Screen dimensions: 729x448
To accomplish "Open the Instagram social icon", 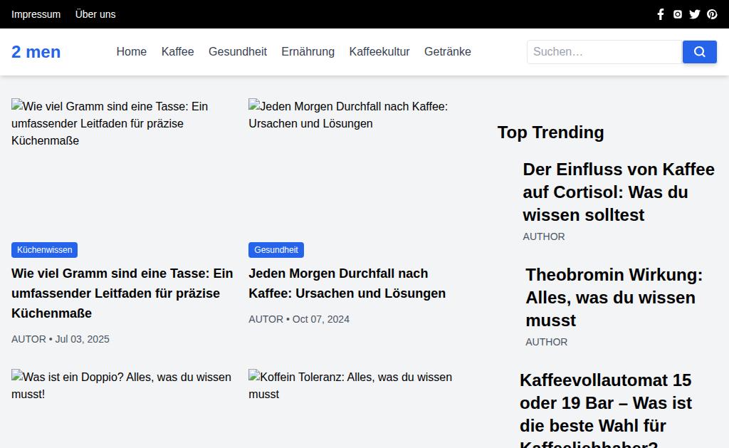I will click(678, 14).
